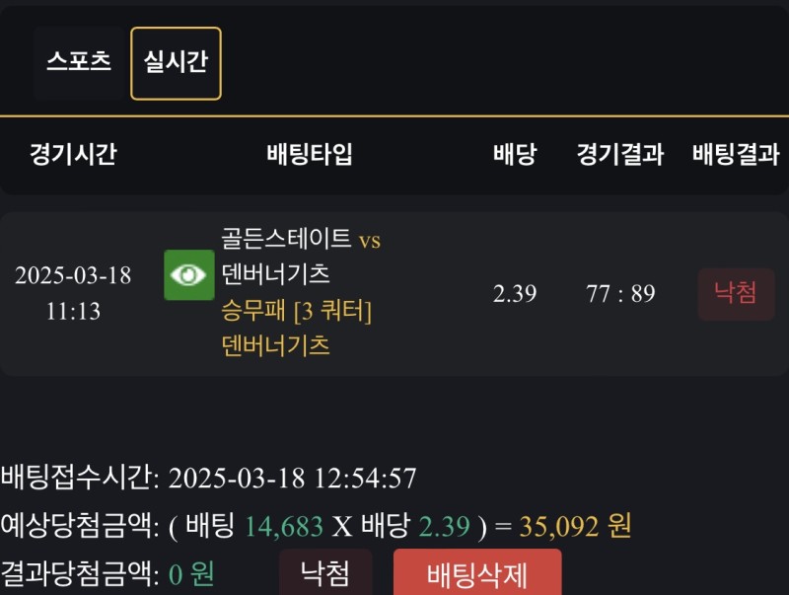Screen dimensions: 789x595
Task: Click the 35,092 원 expected payout
Action: coord(576,527)
